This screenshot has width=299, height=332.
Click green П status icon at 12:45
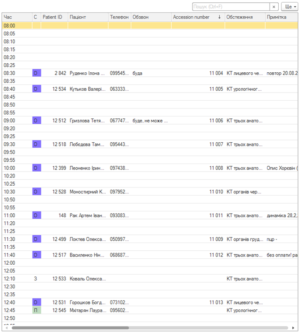tap(37, 310)
